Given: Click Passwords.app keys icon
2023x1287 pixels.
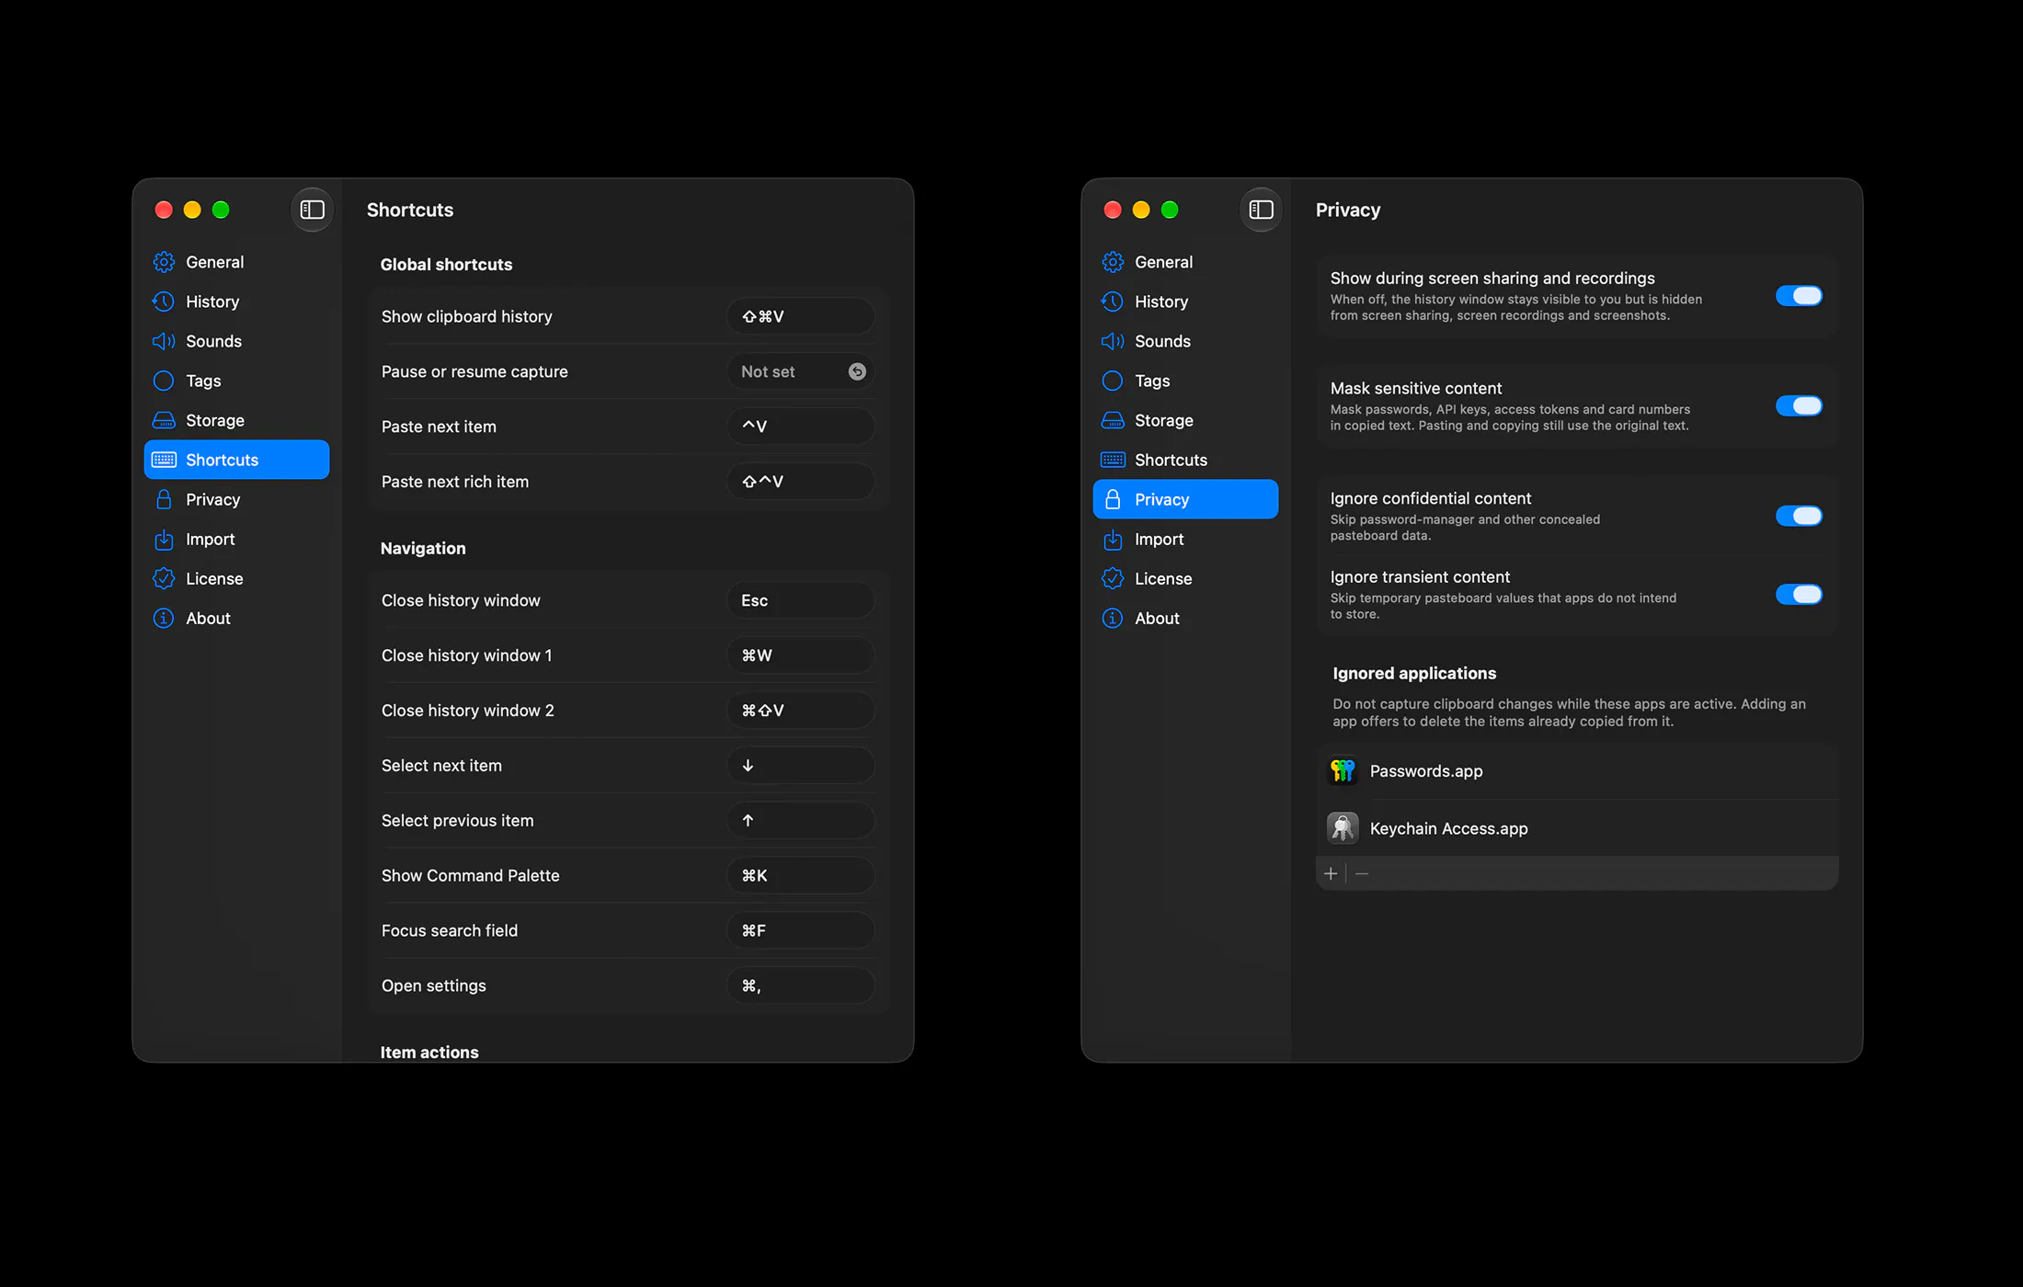Looking at the screenshot, I should pyautogui.click(x=1343, y=770).
